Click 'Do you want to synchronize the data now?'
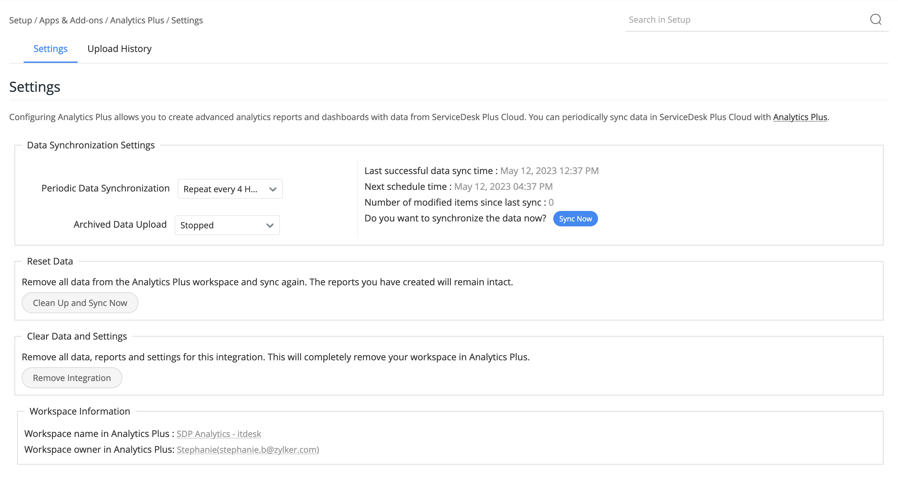This screenshot has width=898, height=485. click(455, 218)
